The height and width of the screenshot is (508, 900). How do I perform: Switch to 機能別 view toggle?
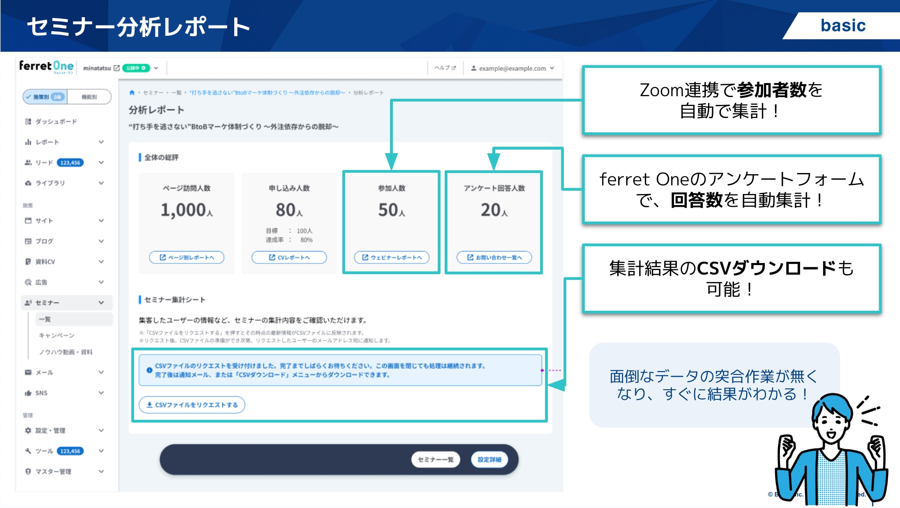[x=89, y=97]
